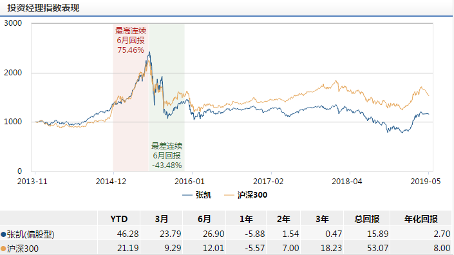Toggle the 沪深300 series in the legend
454x255 pixels.
pyautogui.click(x=246, y=195)
